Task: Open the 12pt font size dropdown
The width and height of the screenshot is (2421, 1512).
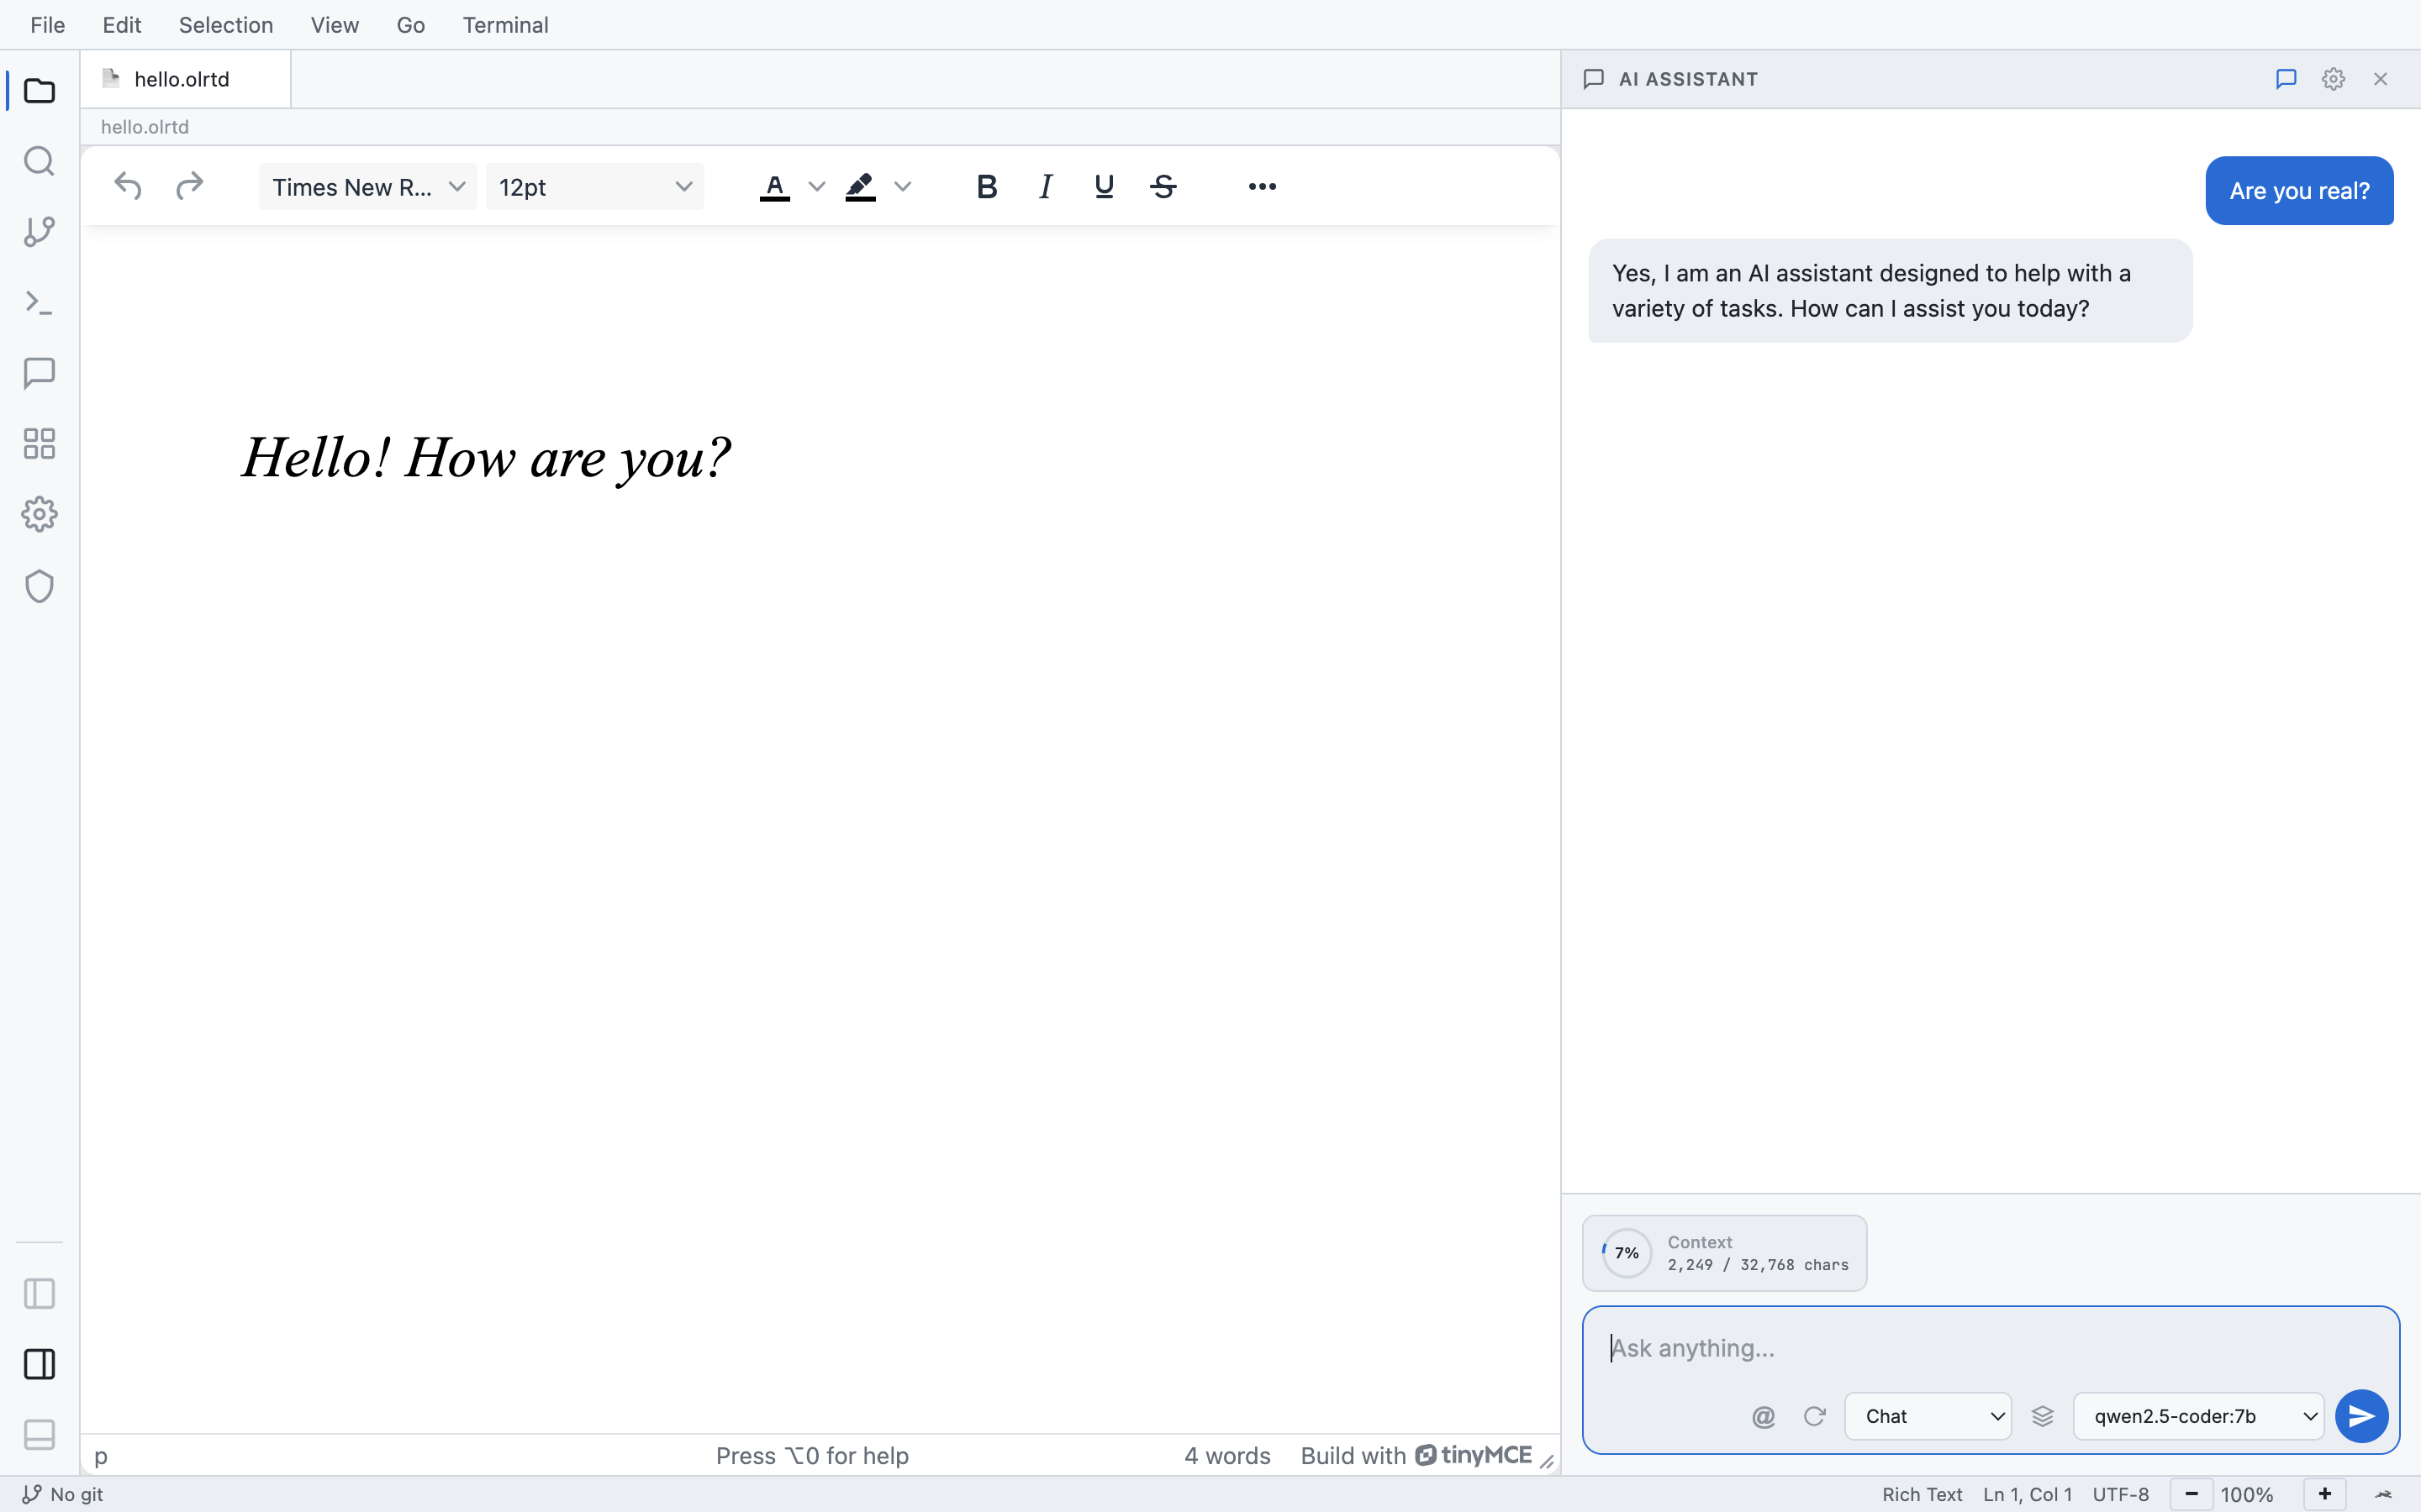Action: click(594, 186)
